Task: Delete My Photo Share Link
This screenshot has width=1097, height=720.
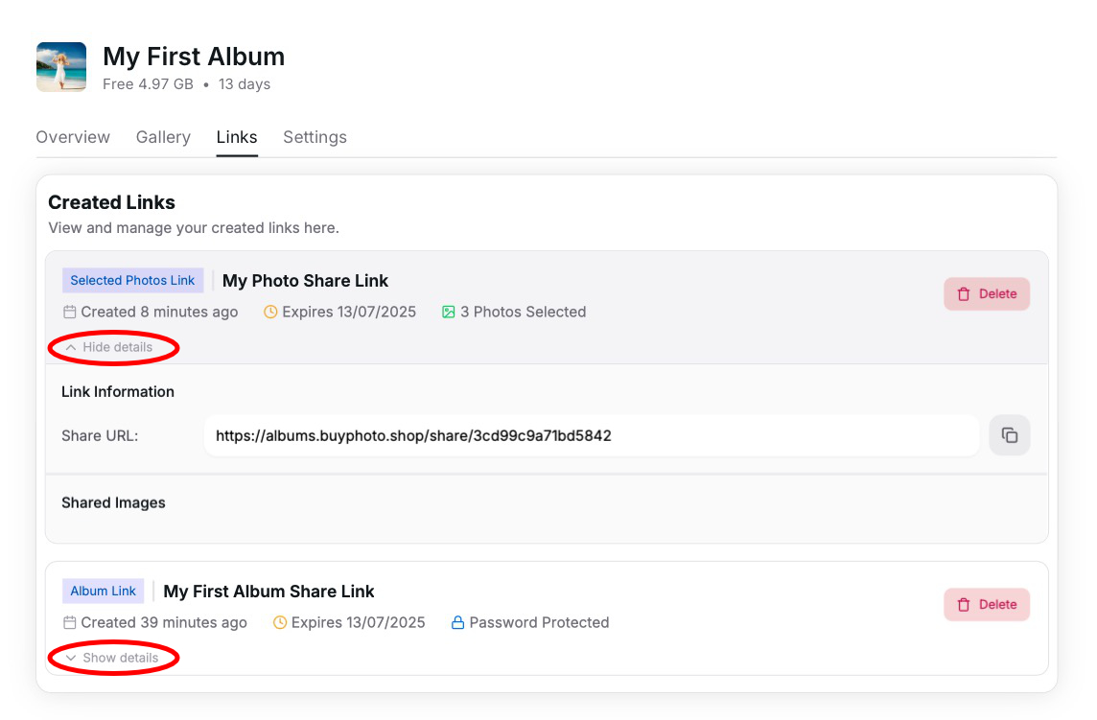Action: (987, 294)
